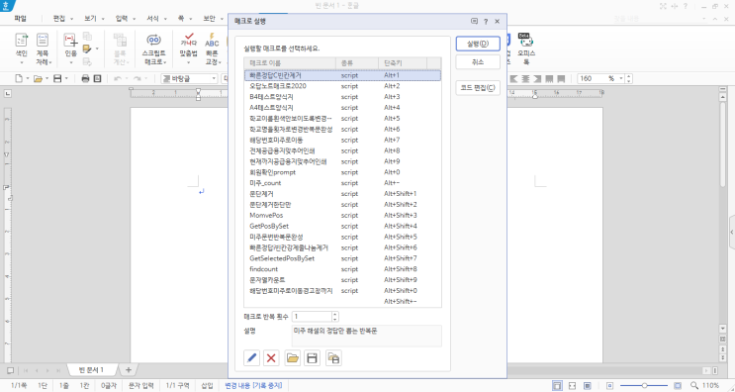Click the center align toolbar icon

pos(526,79)
